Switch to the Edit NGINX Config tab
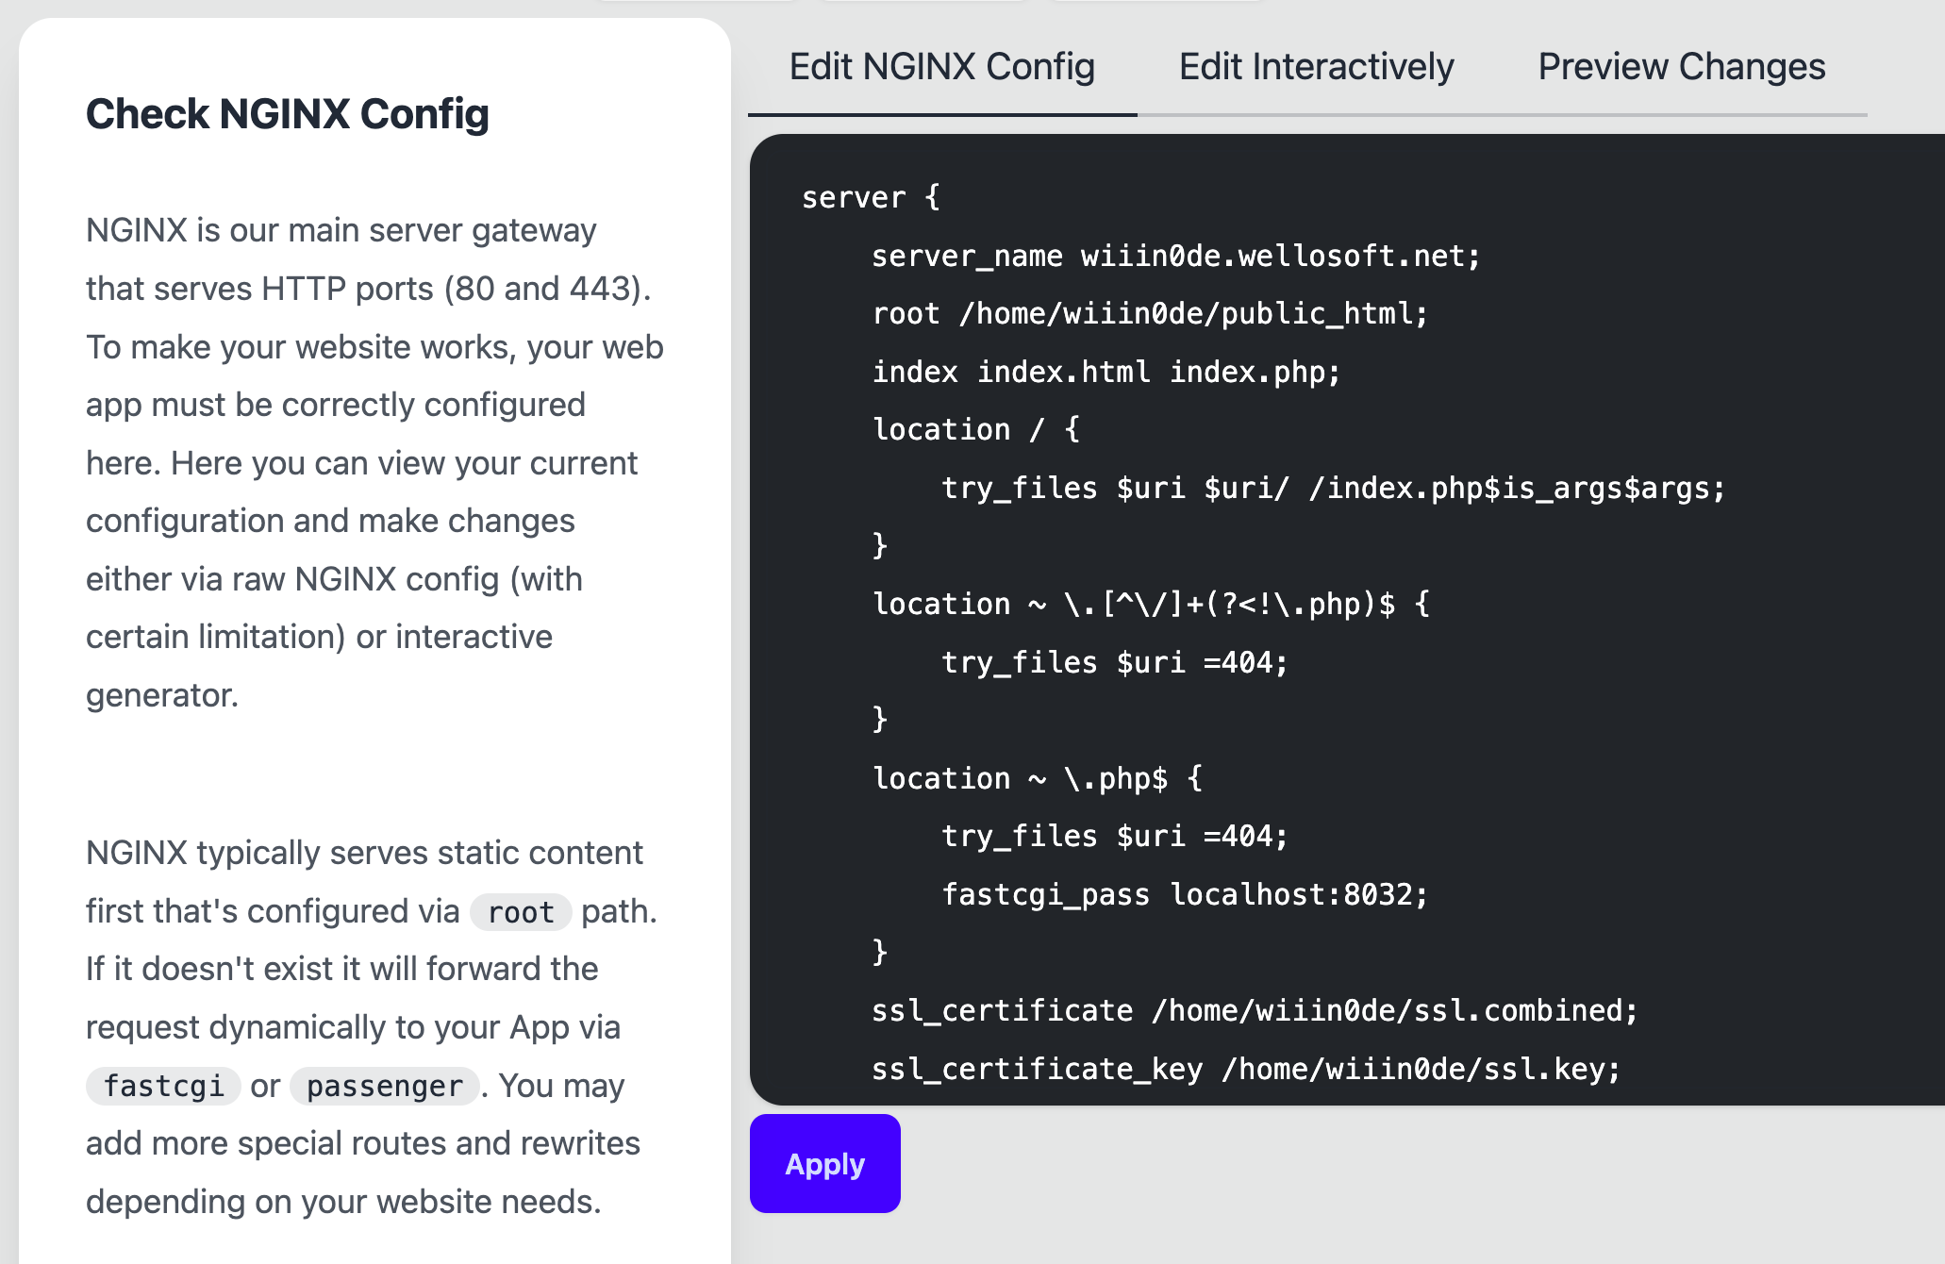Viewport: 1945px width, 1264px height. [941, 67]
